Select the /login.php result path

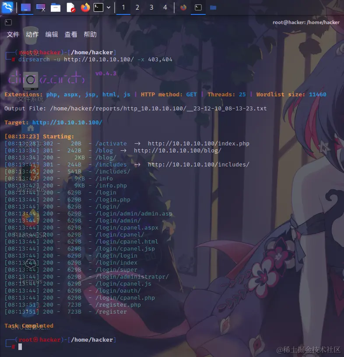pos(113,199)
